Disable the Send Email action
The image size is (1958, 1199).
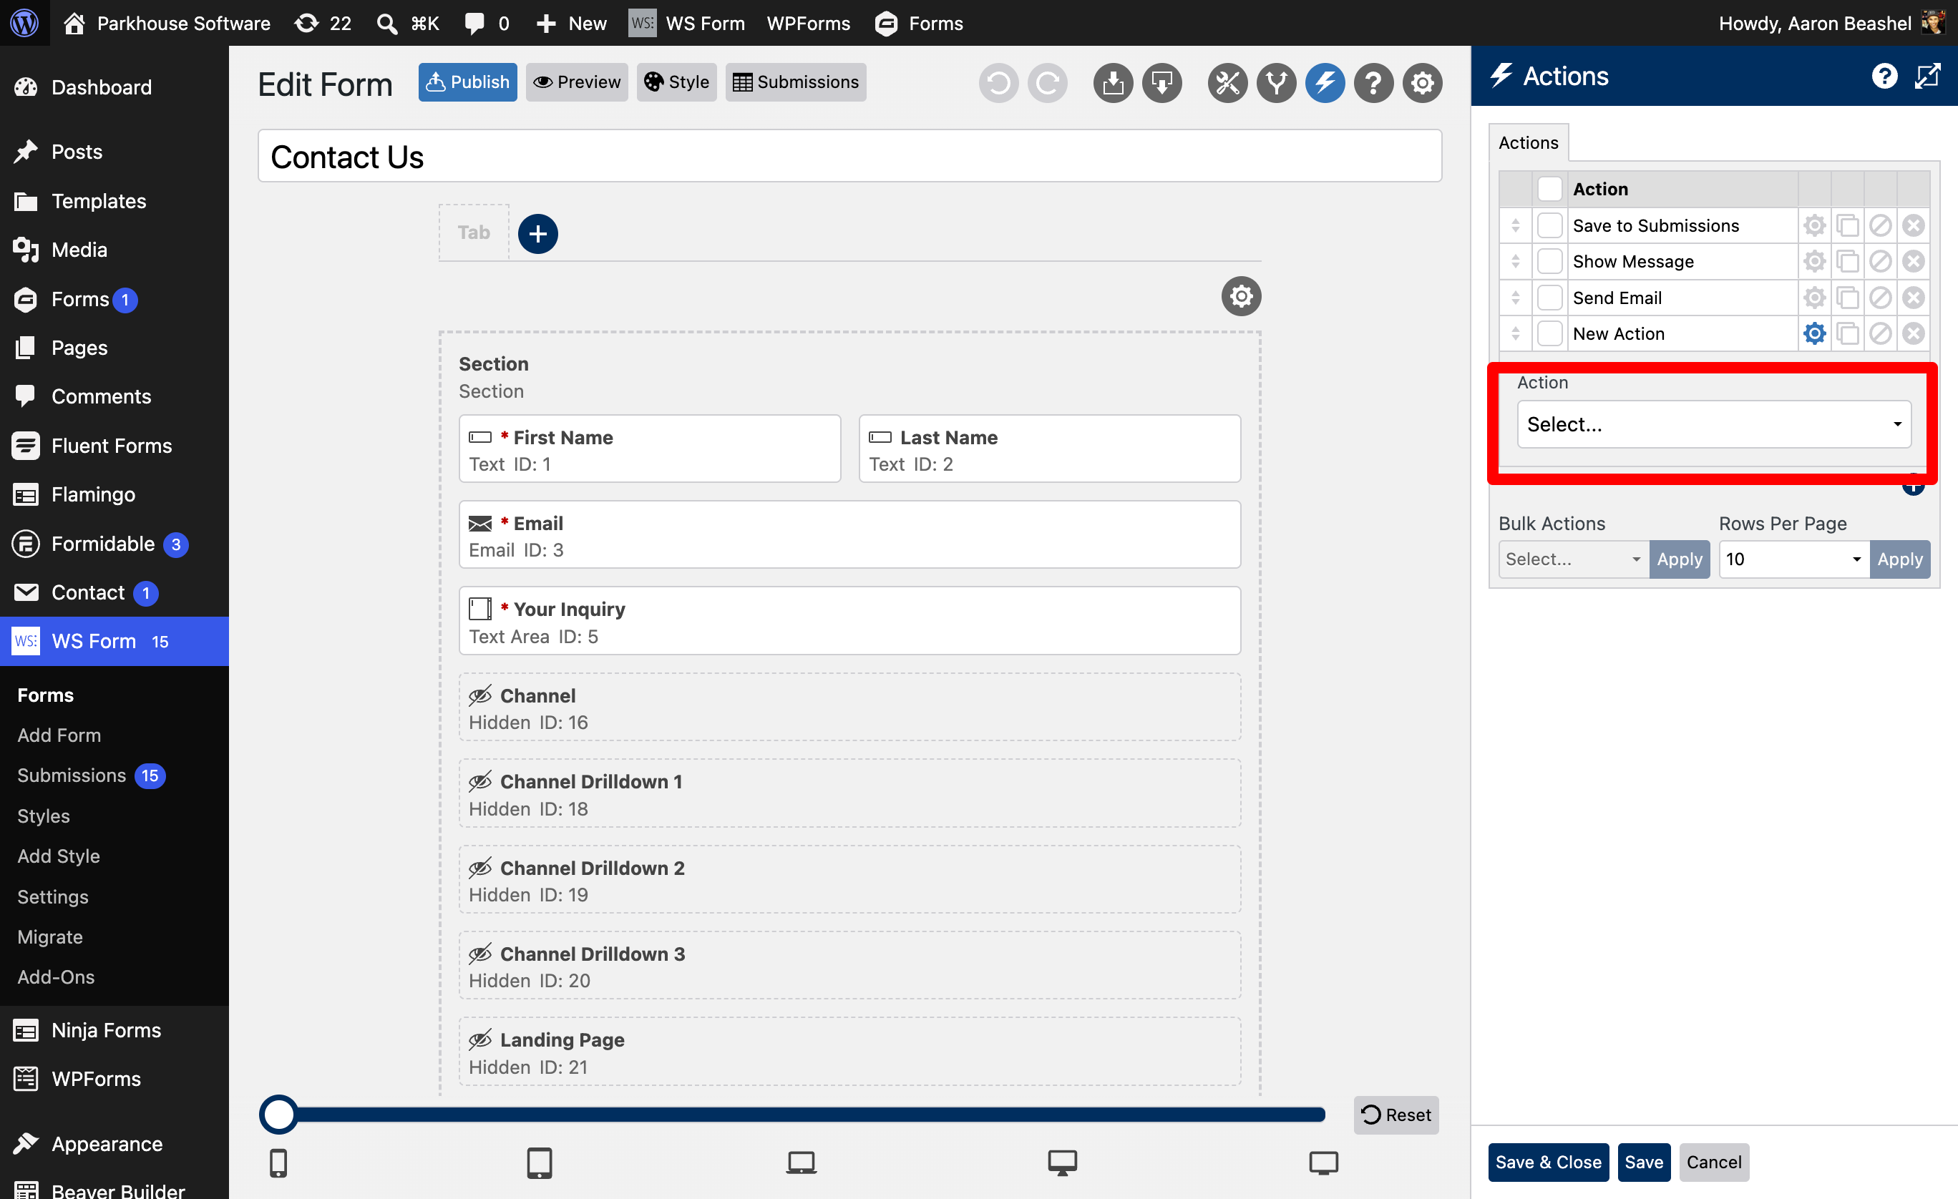click(x=1880, y=298)
